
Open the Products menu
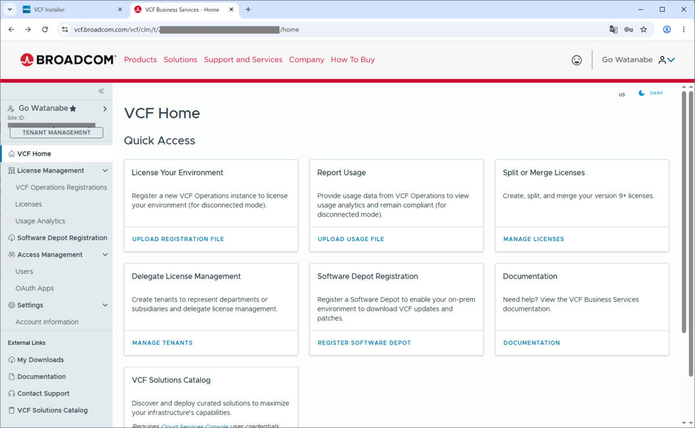pyautogui.click(x=140, y=60)
